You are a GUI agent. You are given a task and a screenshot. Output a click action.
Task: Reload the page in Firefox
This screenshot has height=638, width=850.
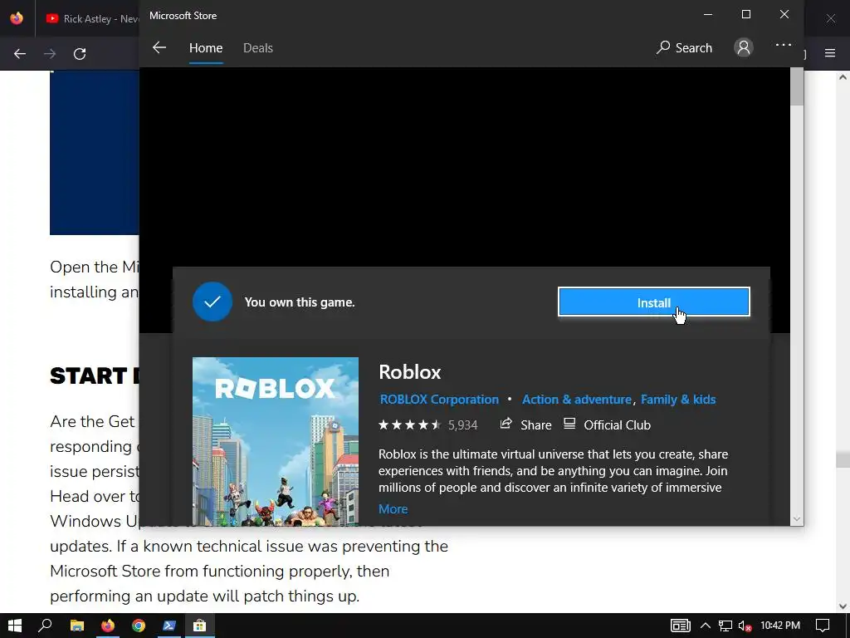pos(80,54)
